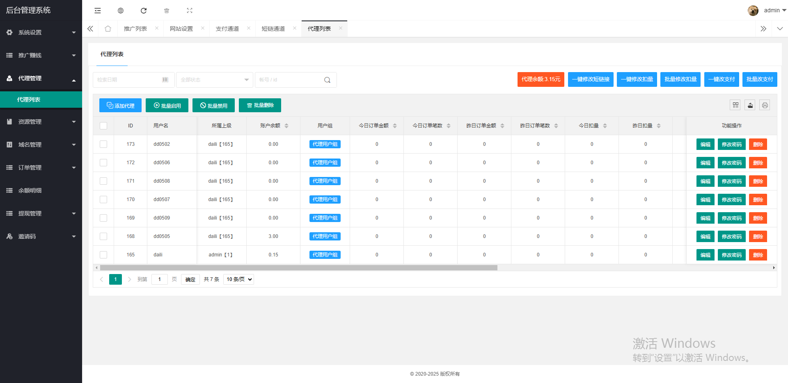Open the column filter grid icon
The image size is (788, 383).
(x=735, y=105)
